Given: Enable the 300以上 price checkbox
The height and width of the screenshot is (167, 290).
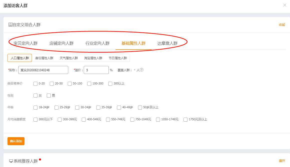Looking at the screenshot, I should pos(110,84).
